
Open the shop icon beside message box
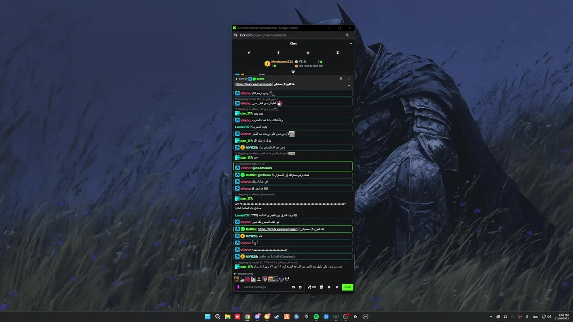coord(321,287)
